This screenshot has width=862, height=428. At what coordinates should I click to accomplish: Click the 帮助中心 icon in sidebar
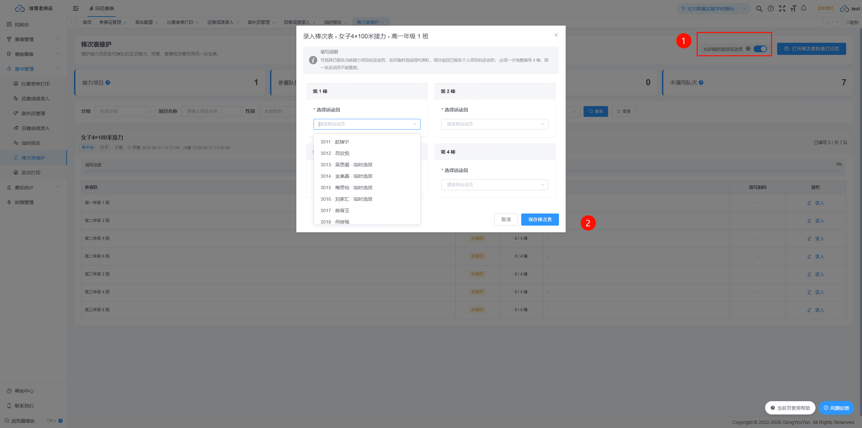[9, 391]
